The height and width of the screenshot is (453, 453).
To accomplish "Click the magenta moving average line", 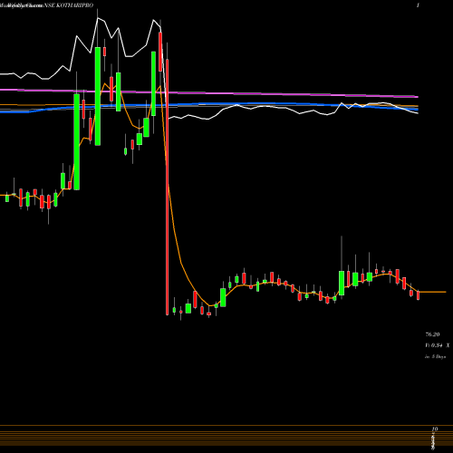I will pyautogui.click(x=209, y=93).
